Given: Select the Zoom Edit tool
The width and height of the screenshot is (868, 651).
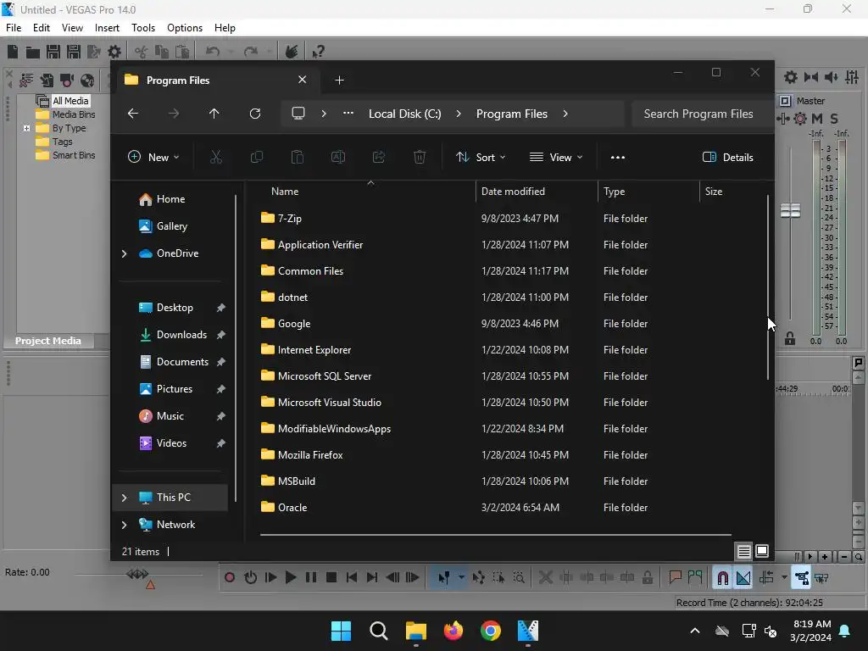Looking at the screenshot, I should tap(519, 577).
